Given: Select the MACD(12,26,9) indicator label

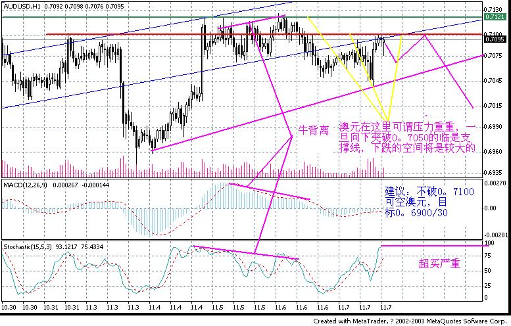Looking at the screenshot, I should (x=25, y=185).
